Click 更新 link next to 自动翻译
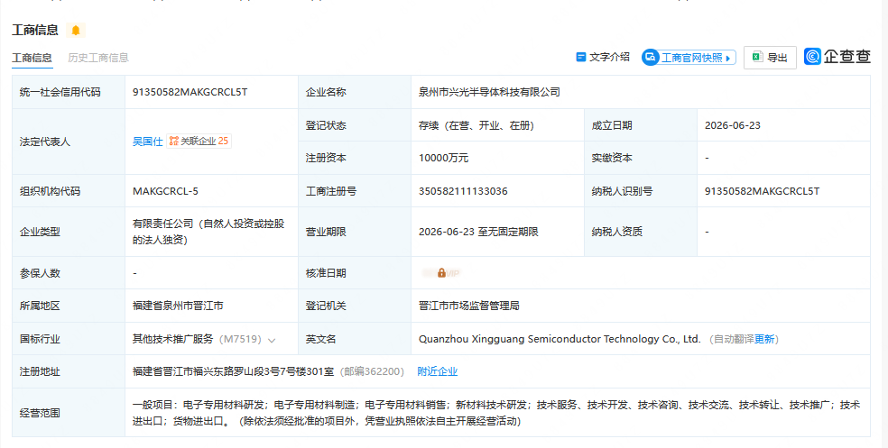The width and height of the screenshot is (888, 448). pos(764,340)
